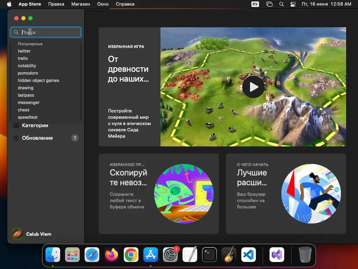Open the Справка menu
The image size is (358, 269).
pyautogui.click(x=125, y=4)
